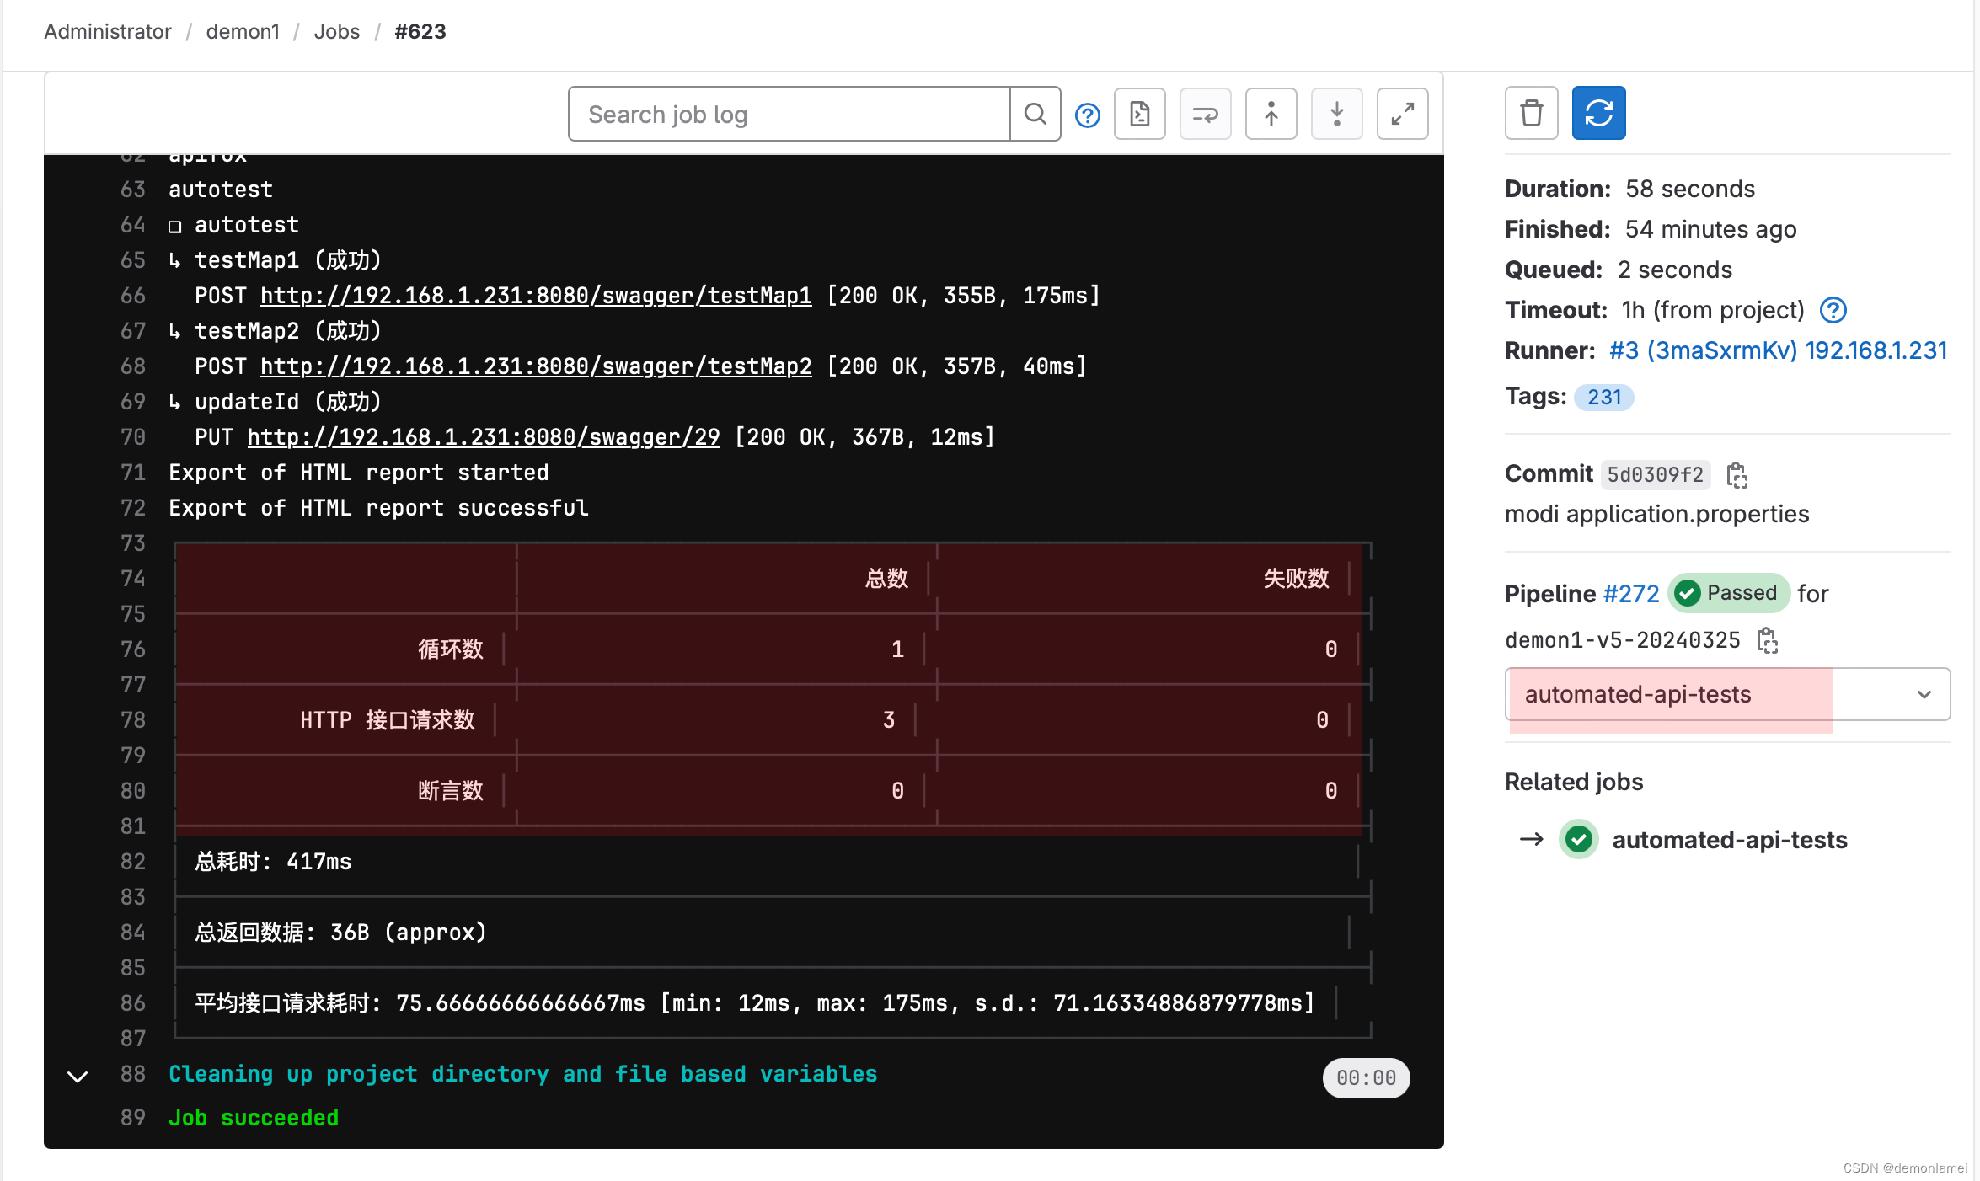Image resolution: width=1980 pixels, height=1181 pixels.
Task: Open the Jobs breadcrumb page
Action: [336, 31]
